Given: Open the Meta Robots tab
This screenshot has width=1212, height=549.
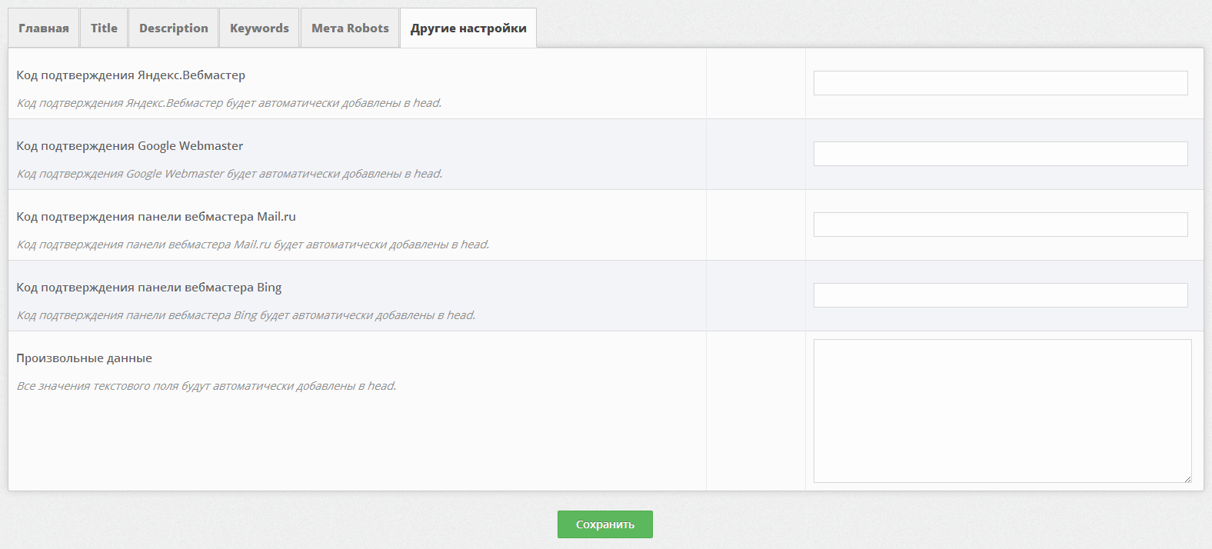Looking at the screenshot, I should (x=350, y=28).
